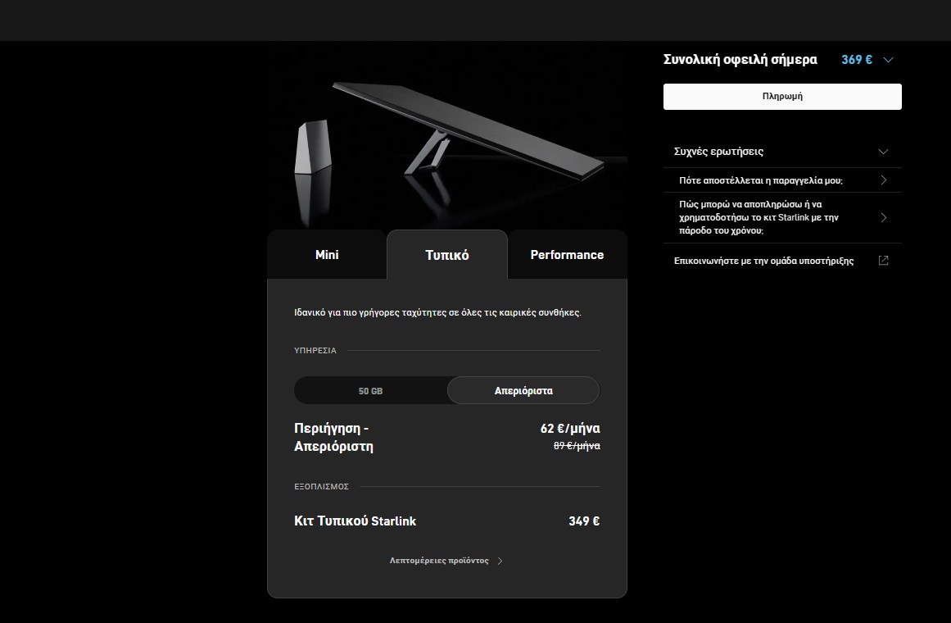951x623 pixels.
Task: Open the Πώς μπορώ να αποπληρώσω question
Action: (759, 217)
